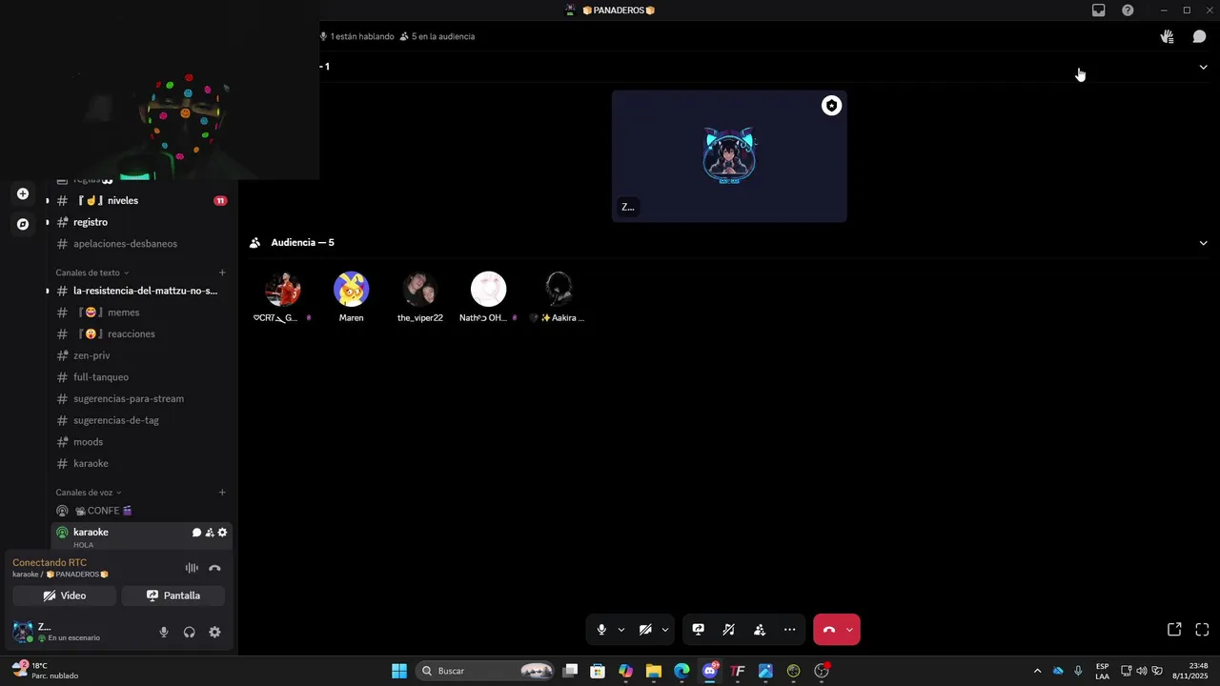Open the crossed-out music note control
Image resolution: width=1220 pixels, height=686 pixels.
[x=729, y=630]
